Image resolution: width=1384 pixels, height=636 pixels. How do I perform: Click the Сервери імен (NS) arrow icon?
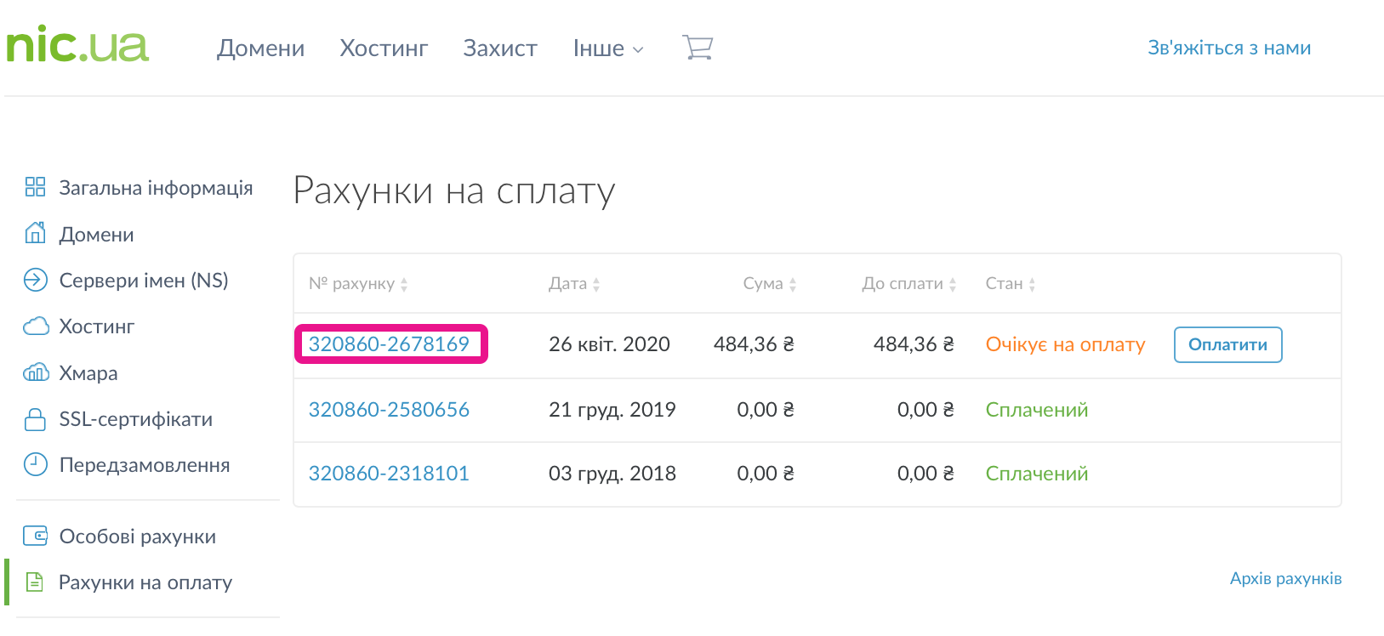click(x=35, y=280)
